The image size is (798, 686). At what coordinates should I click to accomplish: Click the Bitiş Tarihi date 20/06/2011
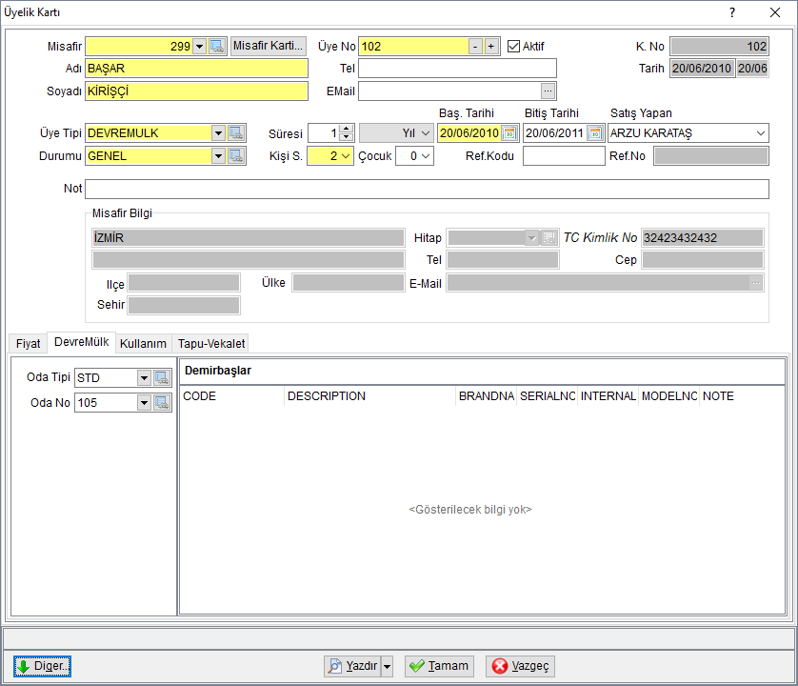[555, 133]
